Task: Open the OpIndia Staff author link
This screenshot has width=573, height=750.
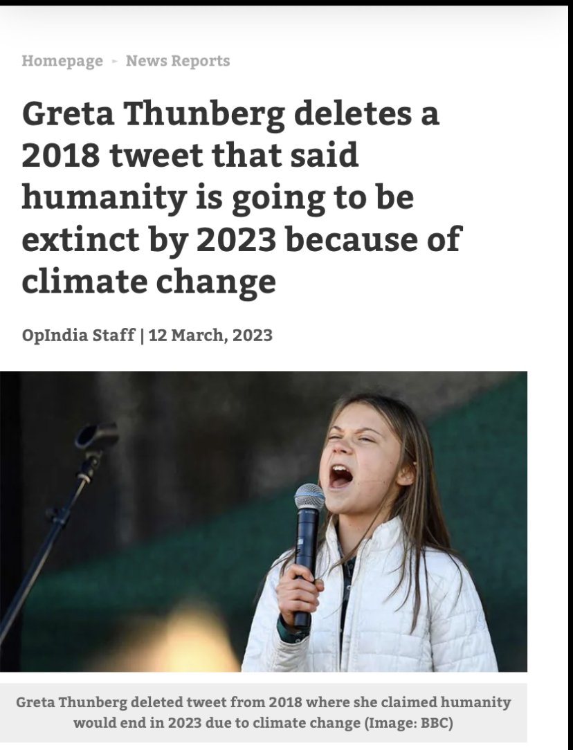Action: [78, 335]
